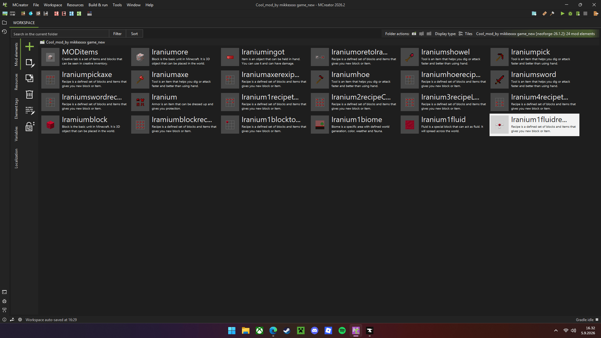
Task: Click the add new folder icon
Action: 414,34
